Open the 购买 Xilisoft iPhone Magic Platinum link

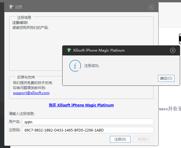point(81,105)
